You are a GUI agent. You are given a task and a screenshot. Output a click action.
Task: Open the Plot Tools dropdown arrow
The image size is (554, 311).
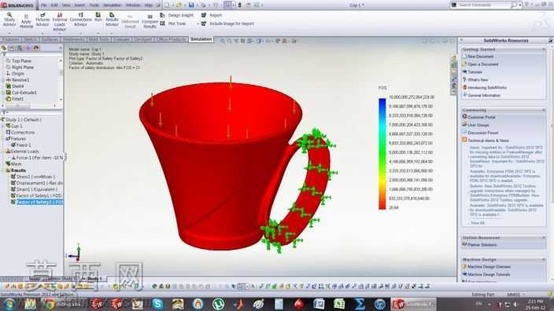pos(198,24)
